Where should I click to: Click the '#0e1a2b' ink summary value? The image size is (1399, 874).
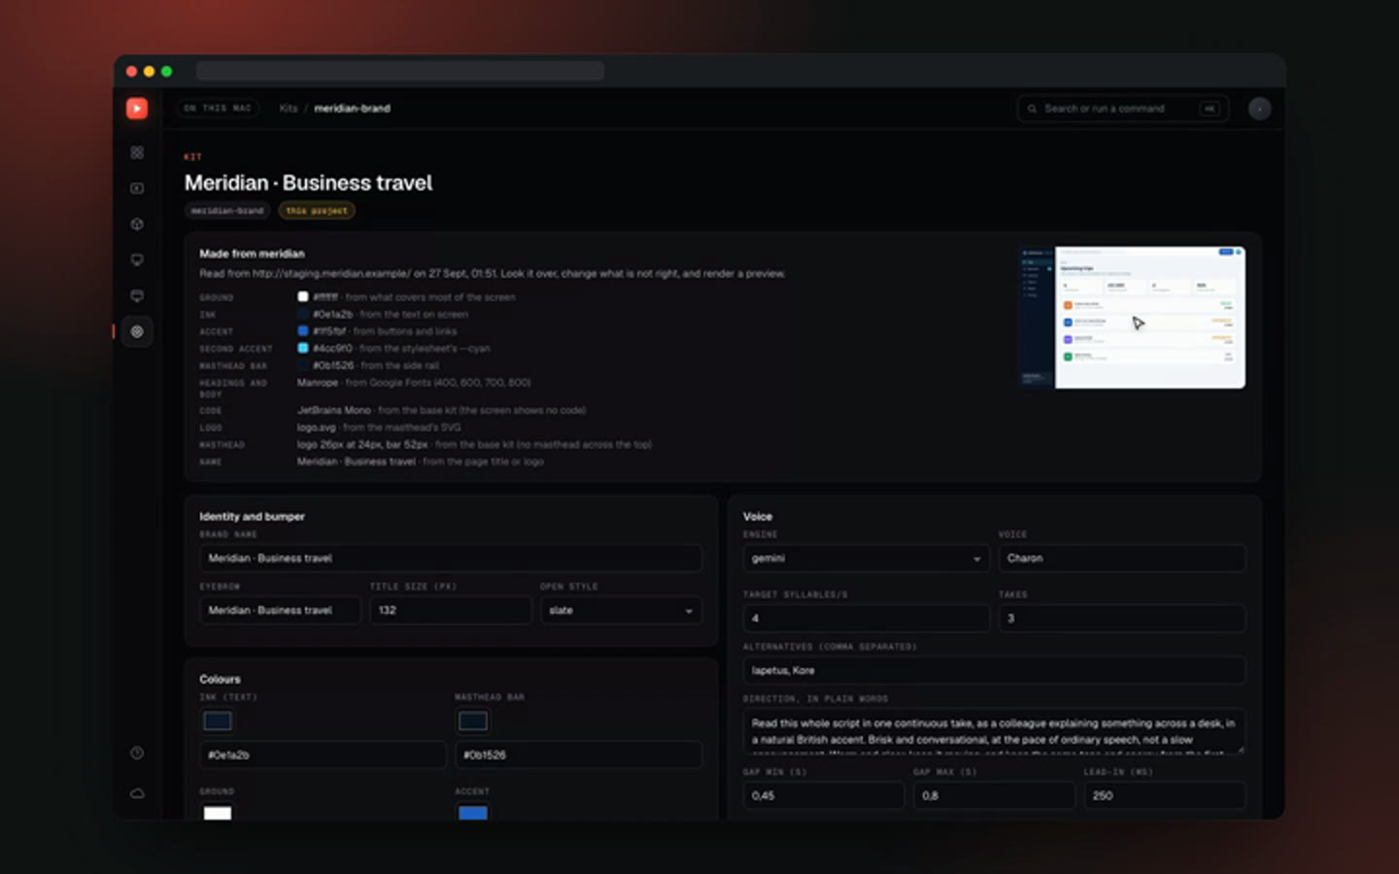(333, 315)
